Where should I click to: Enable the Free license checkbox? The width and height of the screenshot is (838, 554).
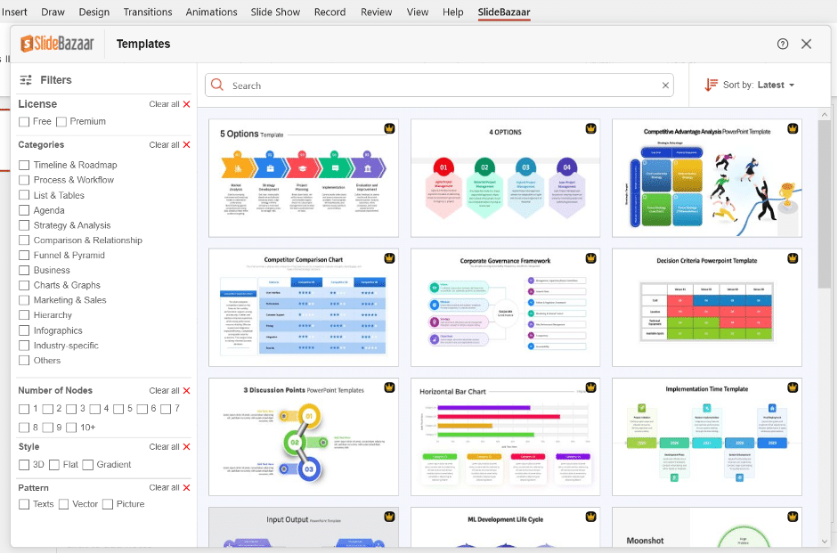tap(24, 122)
